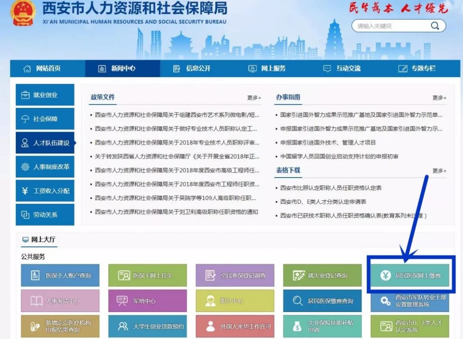
Task: Select 工资收入分配 in the sidebar
Action: (x=45, y=191)
